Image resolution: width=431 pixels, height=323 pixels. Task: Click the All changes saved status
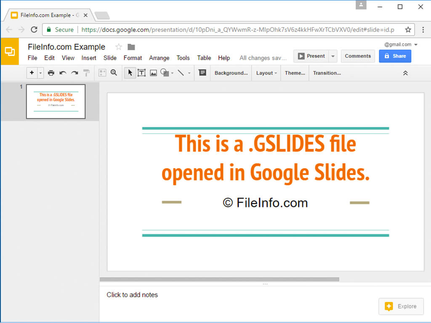pos(263,58)
